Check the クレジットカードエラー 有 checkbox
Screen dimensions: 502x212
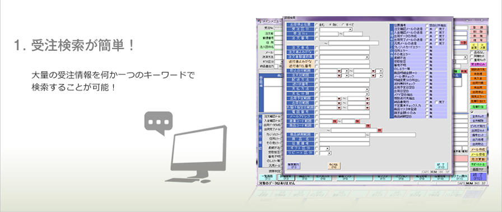(x=427, y=46)
